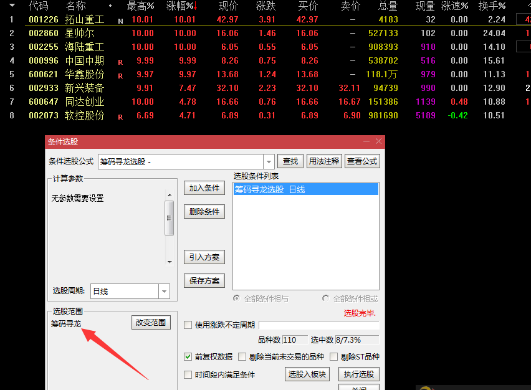Click the sort triangle beside 代码 header
This screenshot has width=531, height=390.
click(x=13, y=6)
